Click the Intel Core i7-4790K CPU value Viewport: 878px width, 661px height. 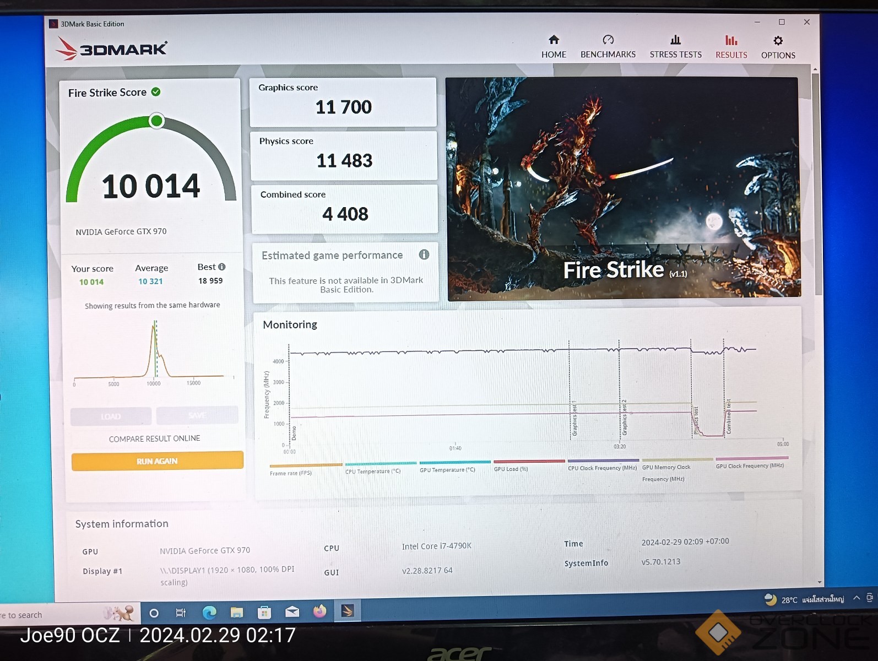(x=436, y=546)
